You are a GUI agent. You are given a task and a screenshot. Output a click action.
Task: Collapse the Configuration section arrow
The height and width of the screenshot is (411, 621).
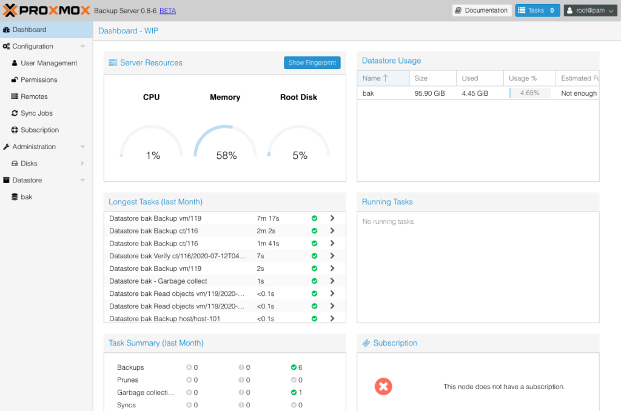point(82,46)
